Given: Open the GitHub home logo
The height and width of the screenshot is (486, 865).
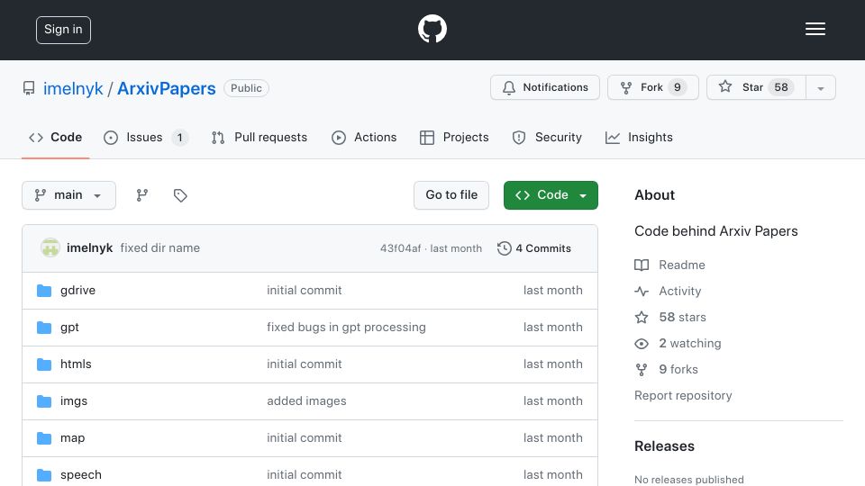Looking at the screenshot, I should coord(432,29).
